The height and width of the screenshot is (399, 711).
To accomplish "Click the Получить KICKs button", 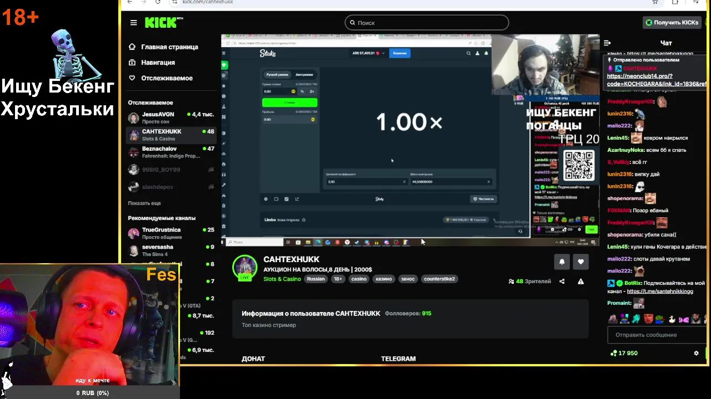I will point(672,23).
